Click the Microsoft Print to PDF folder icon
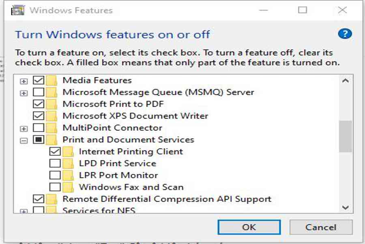The width and height of the screenshot is (365, 244). click(52, 104)
